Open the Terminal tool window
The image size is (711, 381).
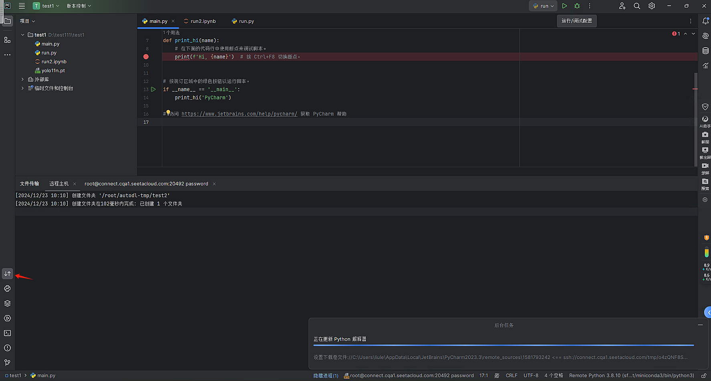[x=8, y=333]
